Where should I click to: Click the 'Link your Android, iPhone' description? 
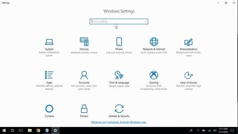(x=119, y=53)
